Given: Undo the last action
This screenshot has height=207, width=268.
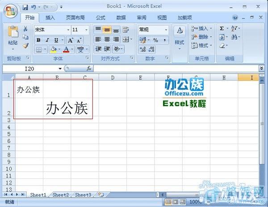Looking at the screenshot, I should click(33, 7).
